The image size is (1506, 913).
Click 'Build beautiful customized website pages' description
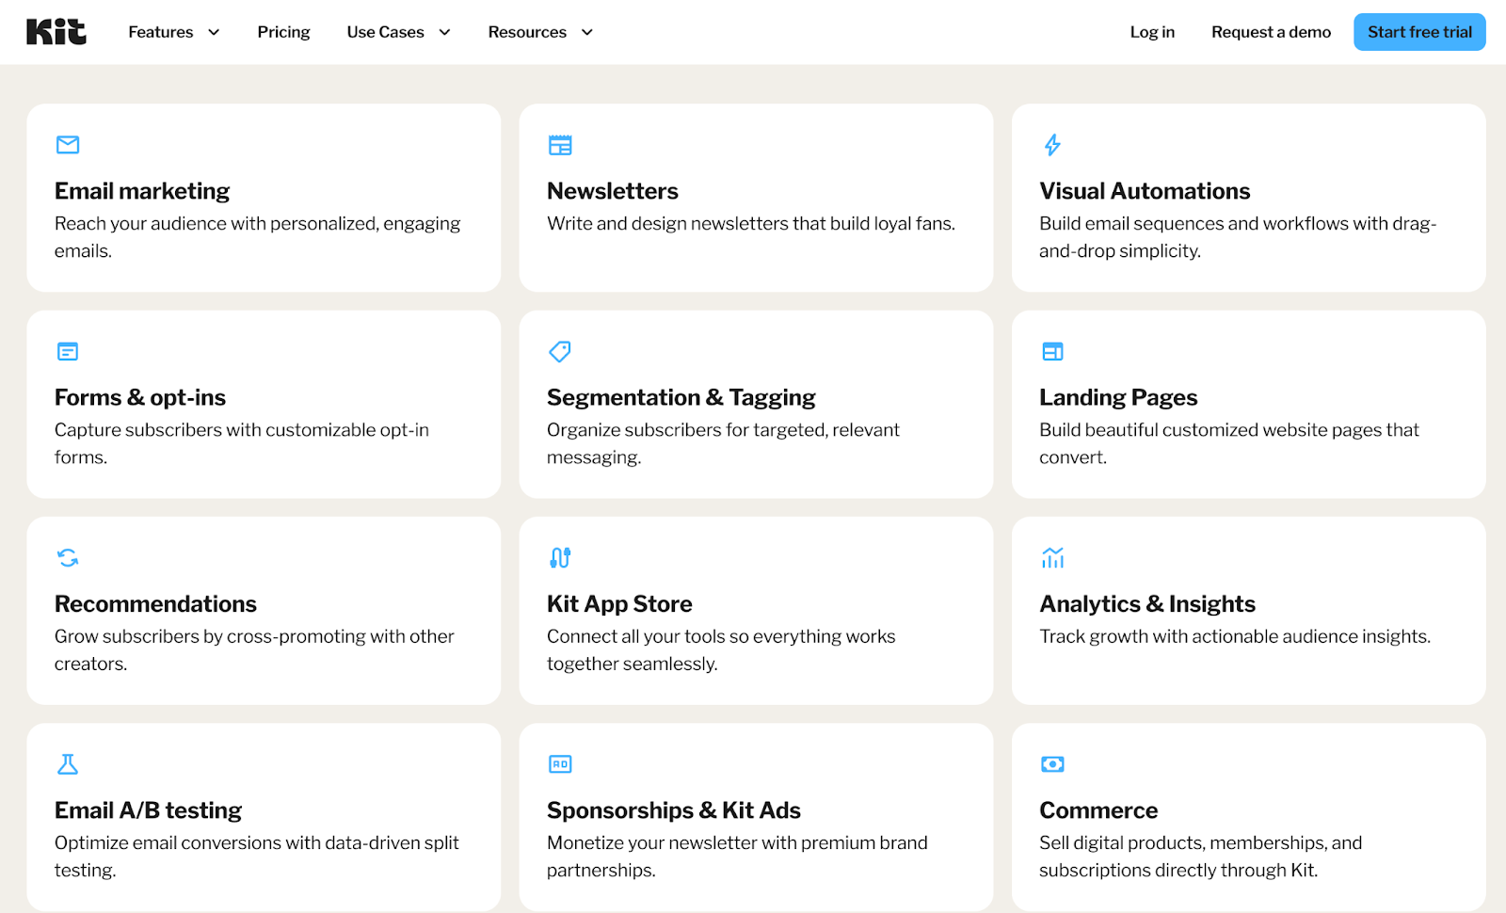coord(1229,443)
